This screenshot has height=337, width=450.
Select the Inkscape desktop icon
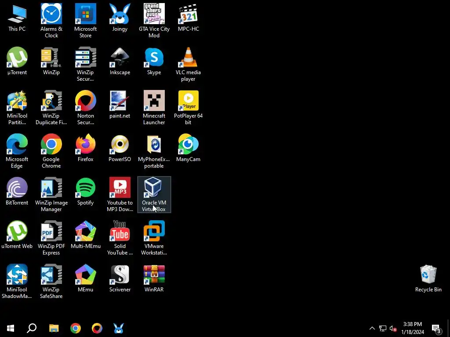pos(120,61)
